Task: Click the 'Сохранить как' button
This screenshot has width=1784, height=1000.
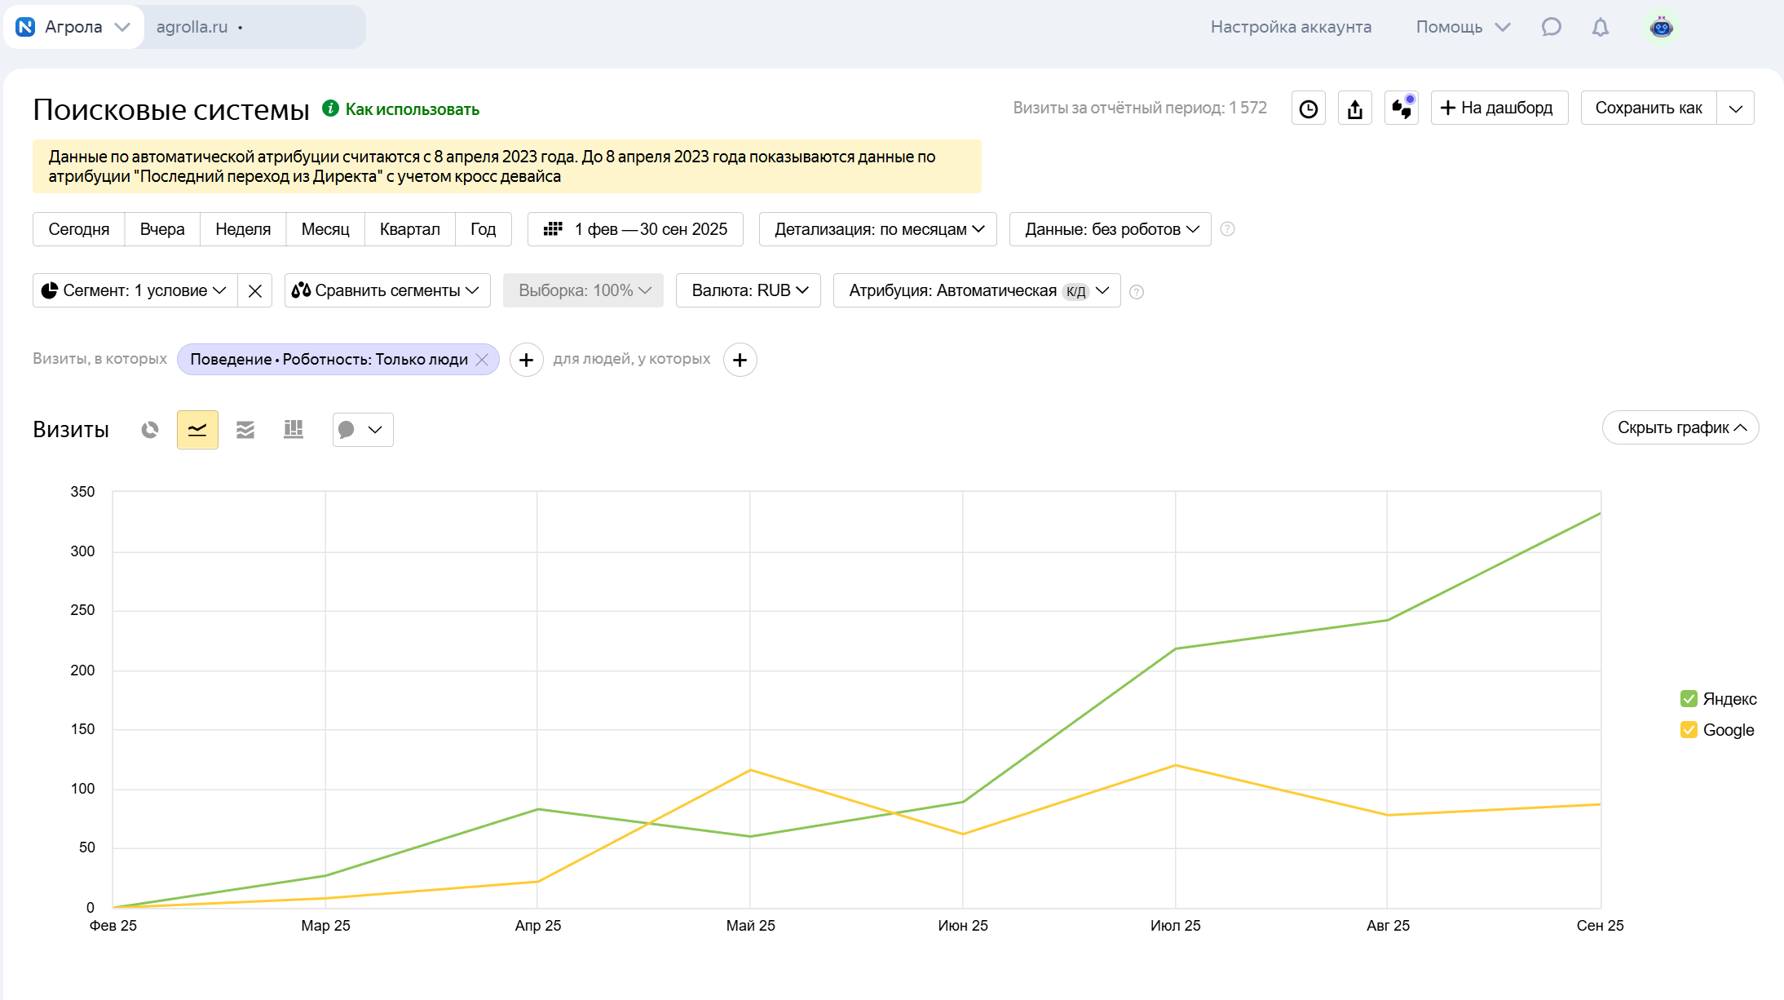Action: pyautogui.click(x=1649, y=108)
